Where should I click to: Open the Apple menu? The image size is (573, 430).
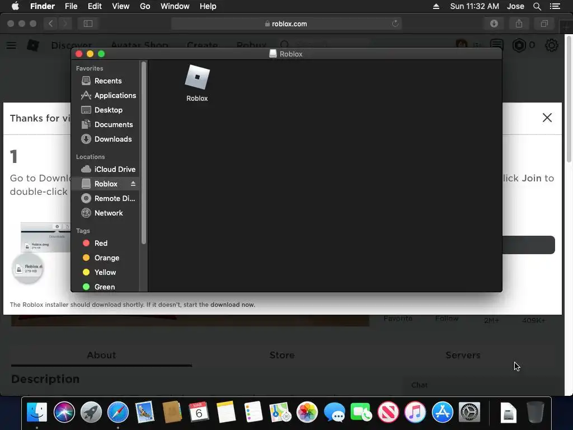(x=15, y=6)
